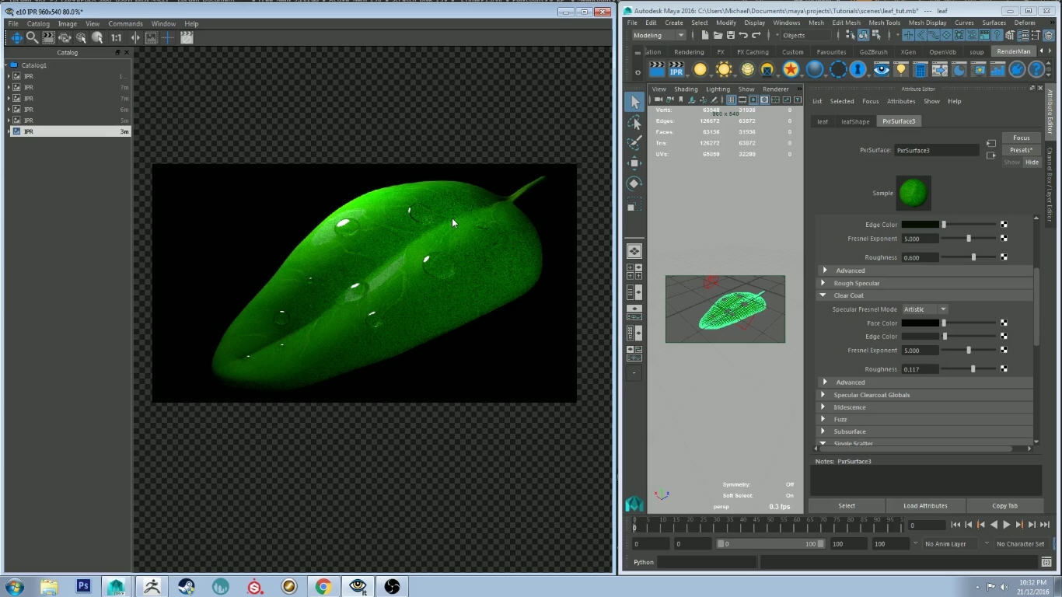Switch to the leafShape tab
This screenshot has height=597, width=1062.
point(855,121)
